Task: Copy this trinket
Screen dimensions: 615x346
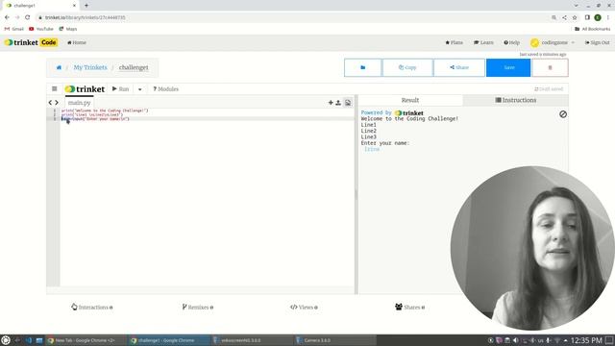Action: click(407, 67)
